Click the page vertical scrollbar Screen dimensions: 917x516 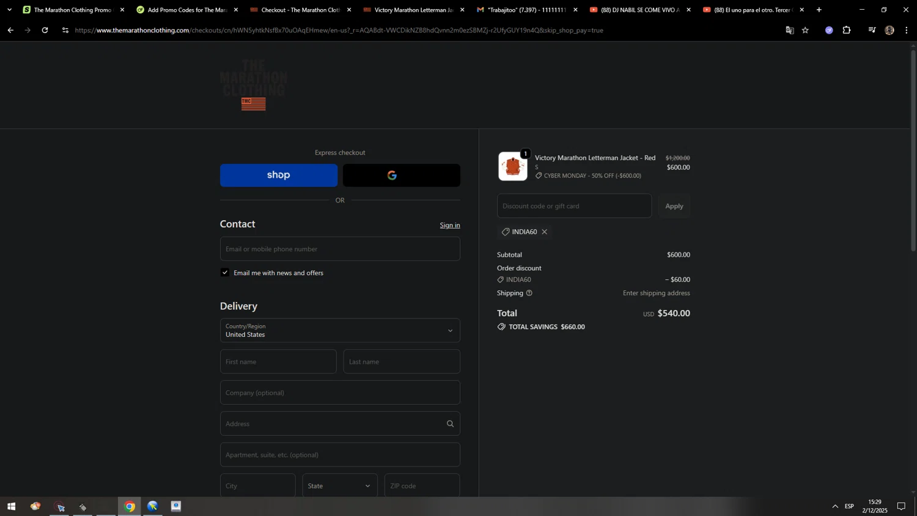913,150
